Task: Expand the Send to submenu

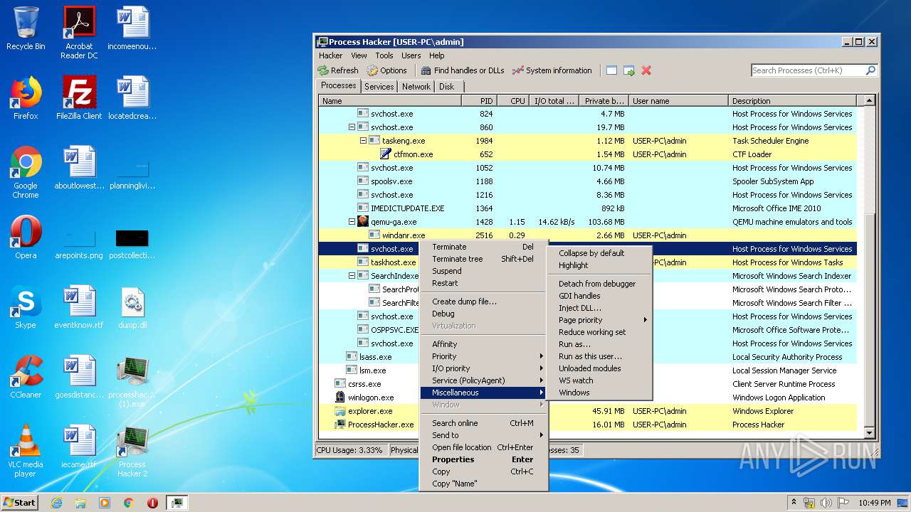Action: pos(483,435)
